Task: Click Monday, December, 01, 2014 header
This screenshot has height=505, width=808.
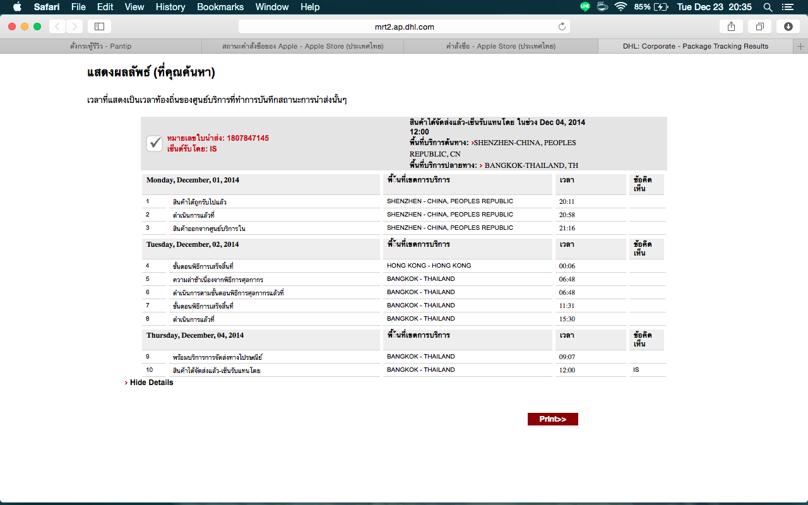Action: [x=193, y=180]
